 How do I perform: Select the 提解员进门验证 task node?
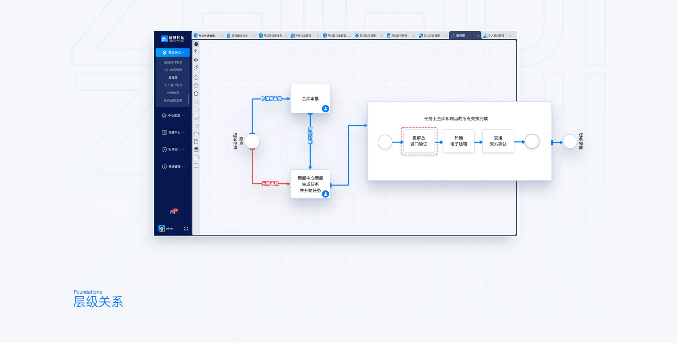click(419, 141)
